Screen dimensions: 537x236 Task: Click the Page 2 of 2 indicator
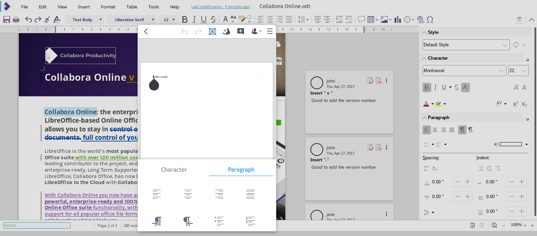click(x=107, y=226)
